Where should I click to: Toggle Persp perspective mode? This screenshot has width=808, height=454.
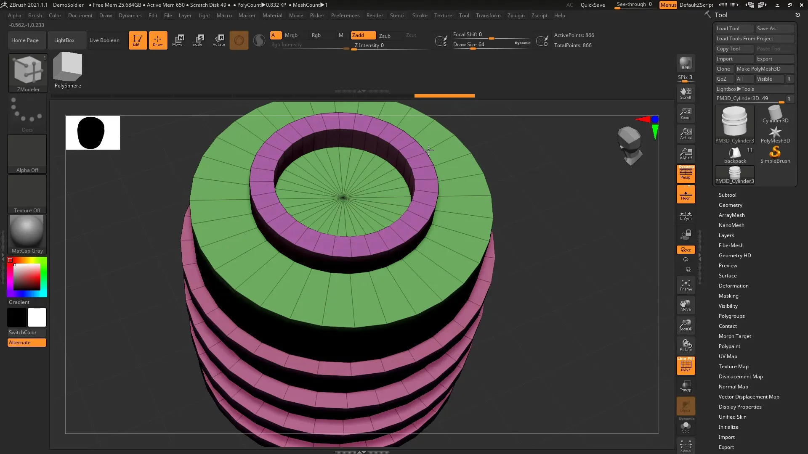(686, 174)
